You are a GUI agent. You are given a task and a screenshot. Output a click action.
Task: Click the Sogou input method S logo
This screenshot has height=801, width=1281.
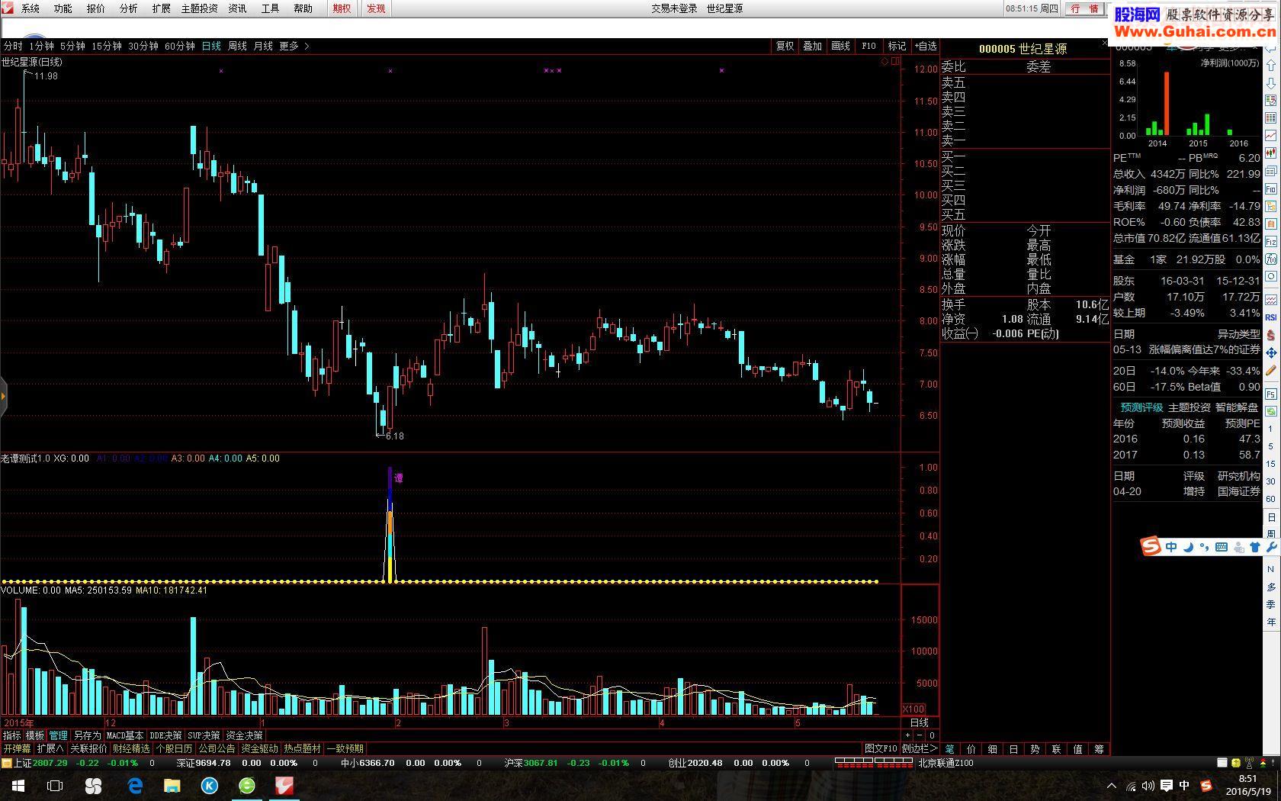pyautogui.click(x=1151, y=546)
